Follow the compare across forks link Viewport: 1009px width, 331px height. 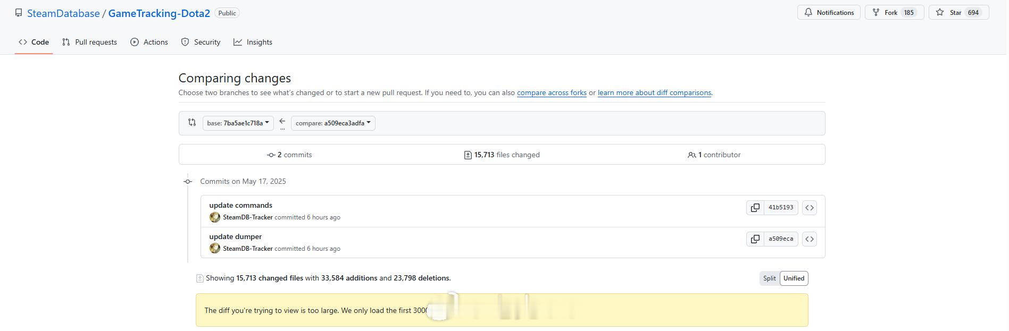point(552,92)
